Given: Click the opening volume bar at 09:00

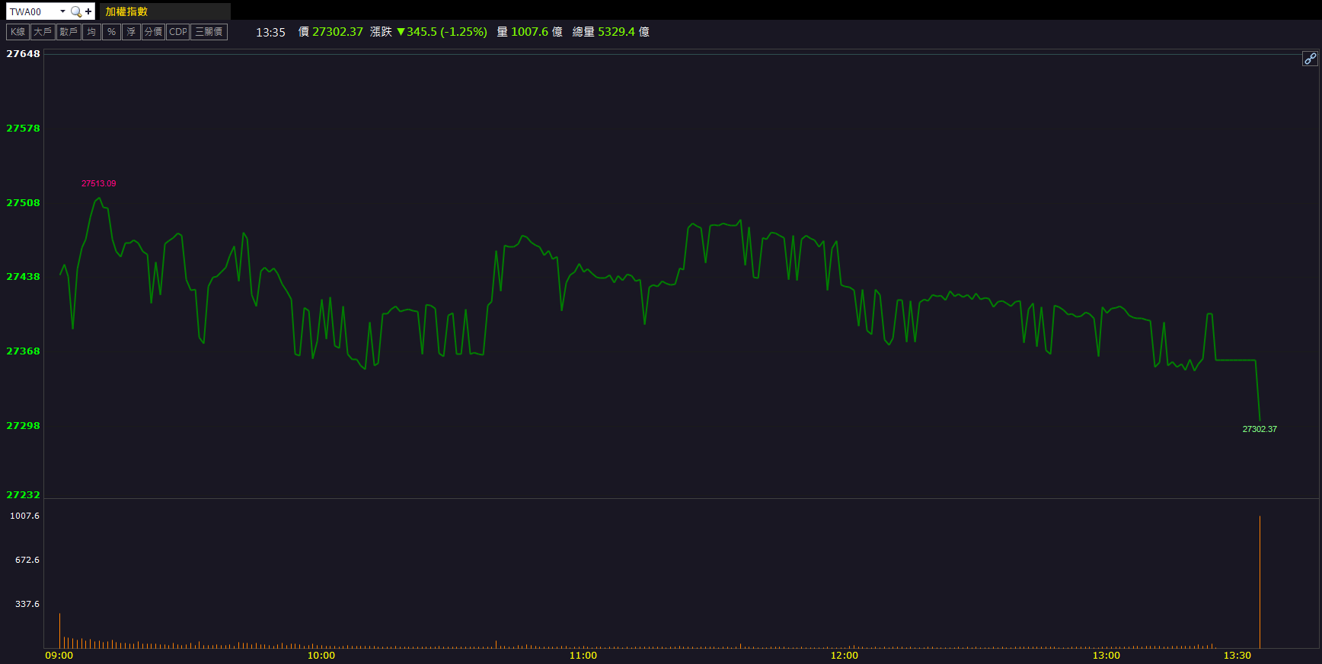Looking at the screenshot, I should pos(59,631).
